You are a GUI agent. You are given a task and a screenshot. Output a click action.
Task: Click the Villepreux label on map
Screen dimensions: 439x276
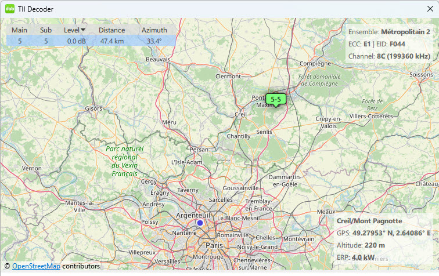[x=142, y=252]
